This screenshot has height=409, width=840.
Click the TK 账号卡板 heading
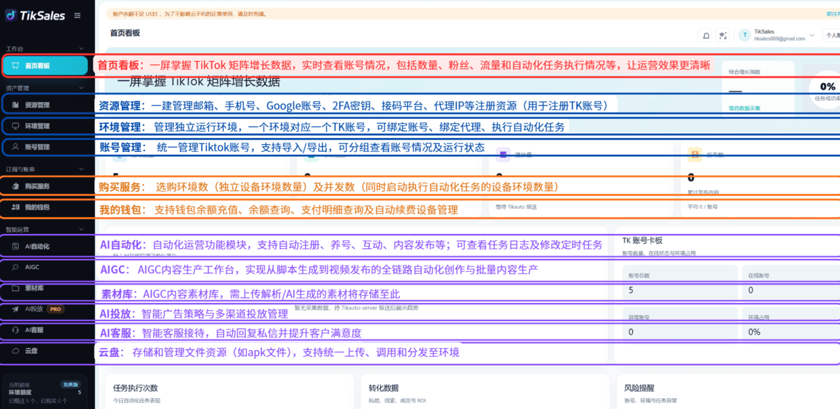point(642,240)
